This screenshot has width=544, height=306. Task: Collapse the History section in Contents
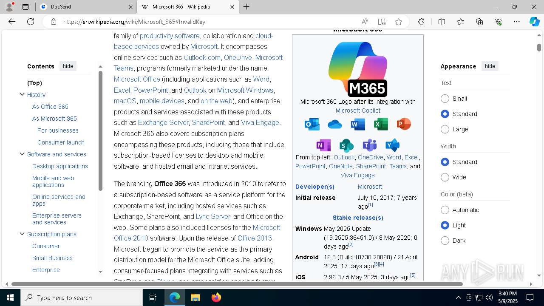[22, 94]
